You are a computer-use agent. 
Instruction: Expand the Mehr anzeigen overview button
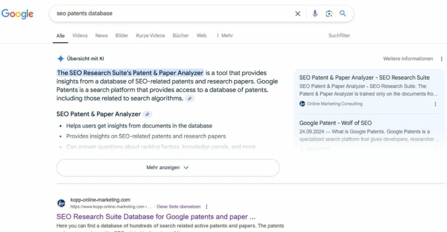tap(168, 167)
